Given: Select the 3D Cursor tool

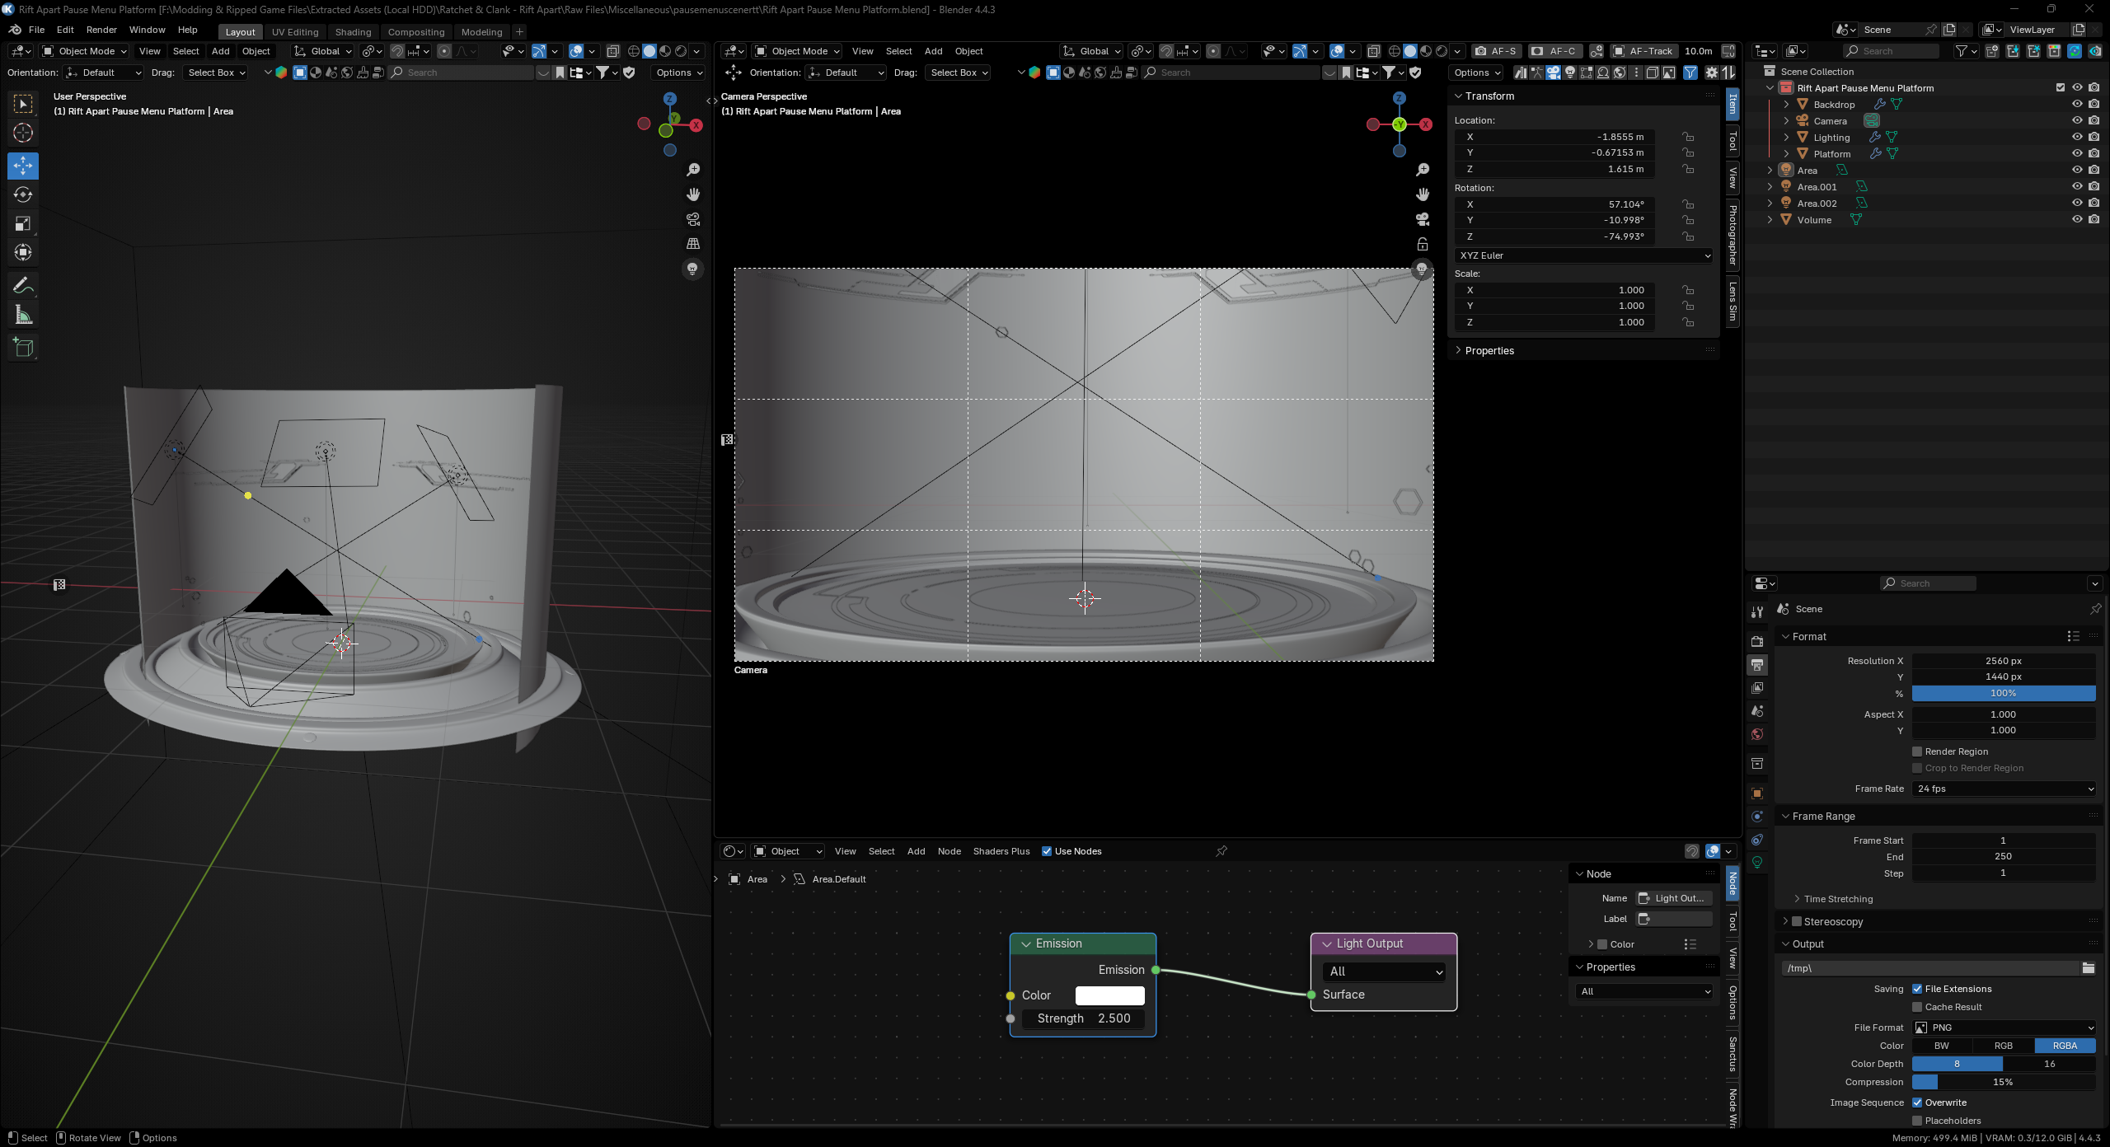Looking at the screenshot, I should coord(23,133).
